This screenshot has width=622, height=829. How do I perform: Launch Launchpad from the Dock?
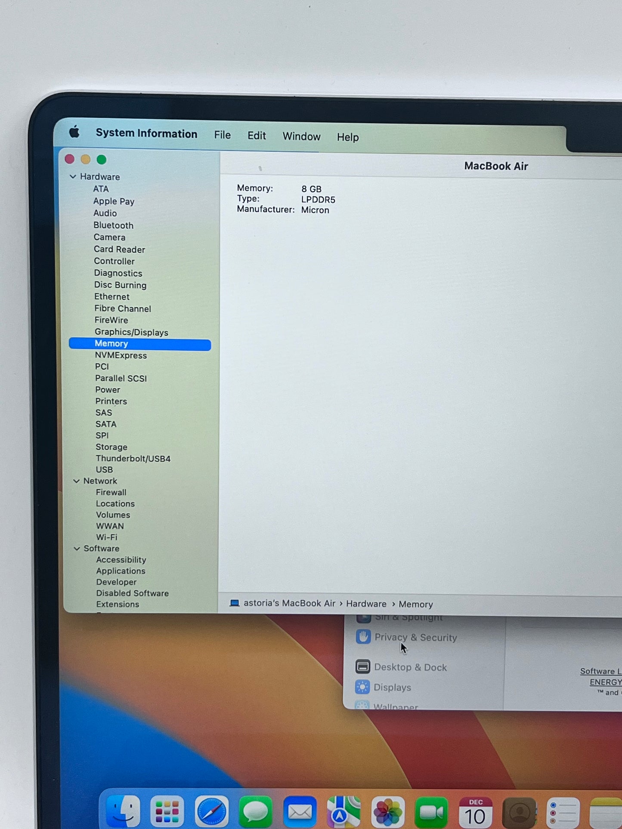click(x=167, y=812)
